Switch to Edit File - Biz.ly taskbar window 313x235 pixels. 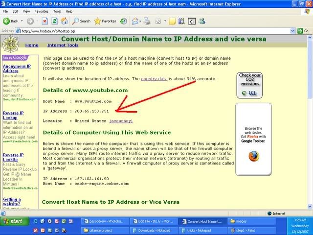coord(154,221)
